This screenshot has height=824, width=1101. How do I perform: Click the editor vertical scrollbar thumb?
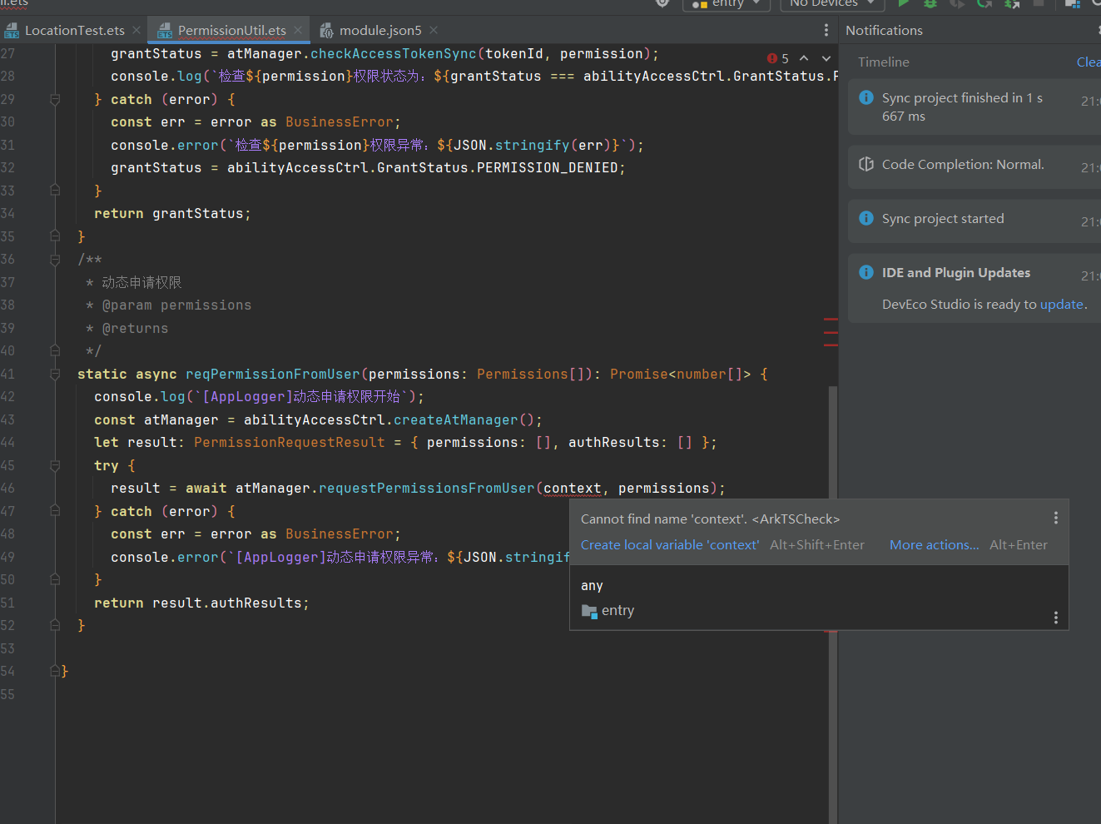click(x=833, y=604)
